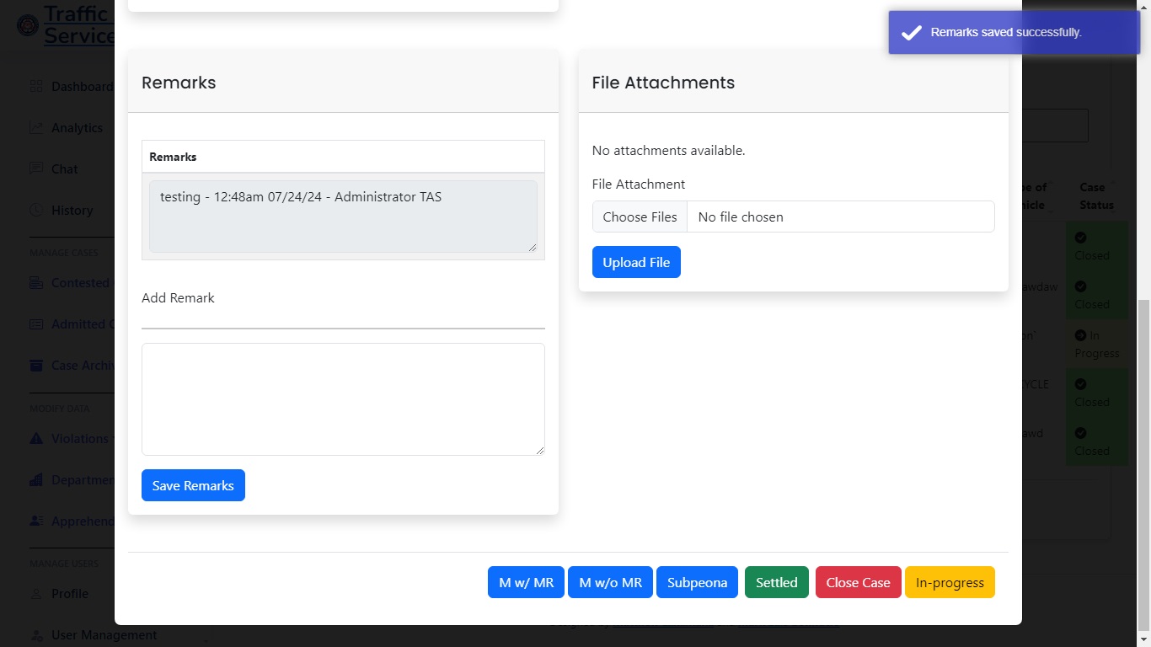The image size is (1151, 647).
Task: Click the M w/ MR button
Action: pos(526,582)
